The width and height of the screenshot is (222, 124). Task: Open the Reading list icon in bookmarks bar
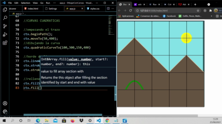pos(217,16)
